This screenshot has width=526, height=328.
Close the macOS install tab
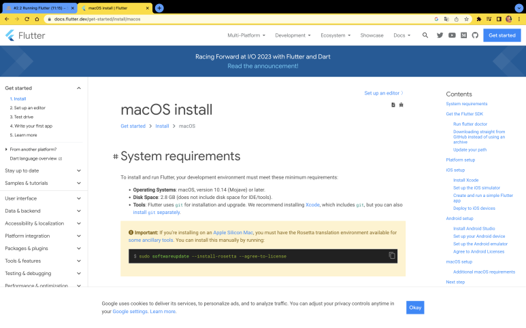[x=147, y=8]
